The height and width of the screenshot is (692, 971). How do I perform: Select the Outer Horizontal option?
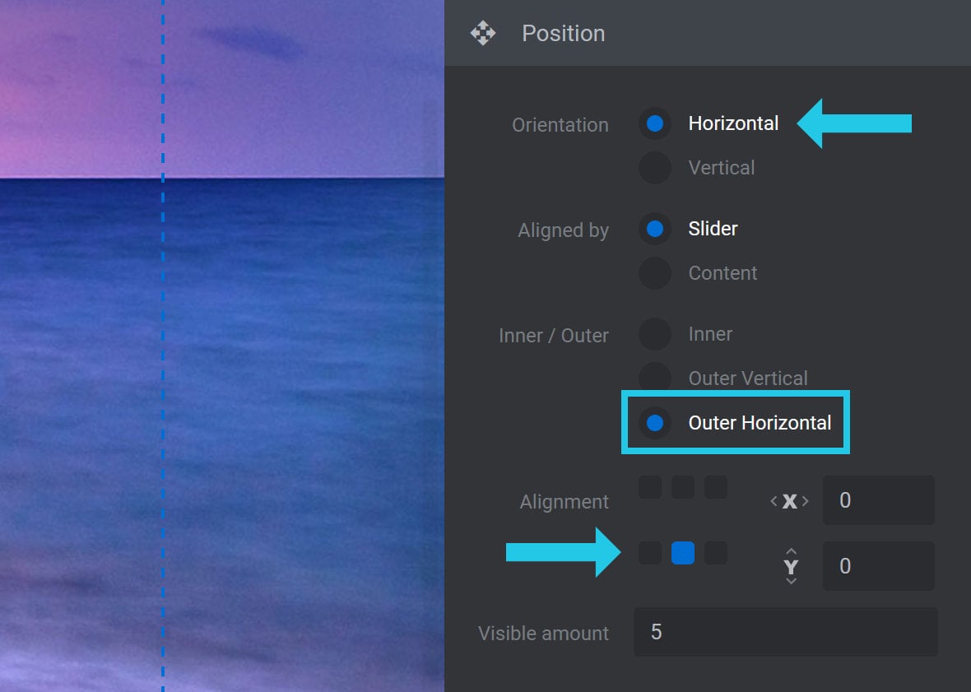(x=655, y=423)
